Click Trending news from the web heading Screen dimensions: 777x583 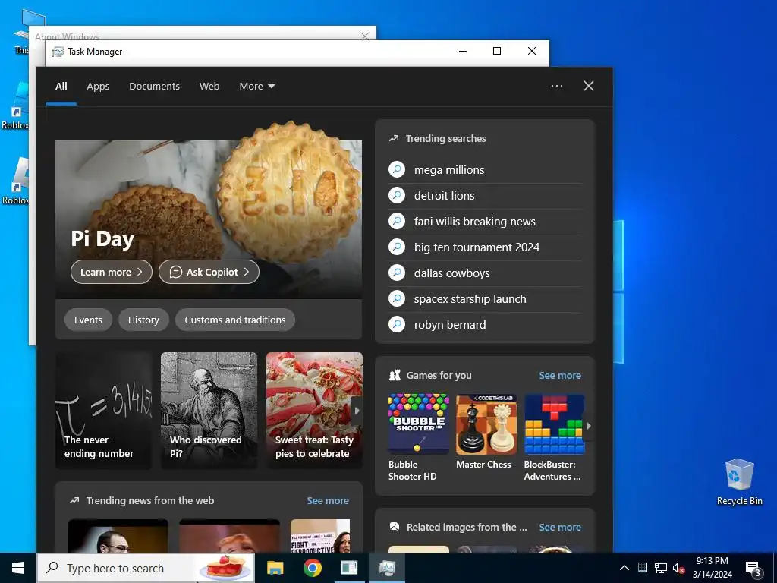coord(150,501)
